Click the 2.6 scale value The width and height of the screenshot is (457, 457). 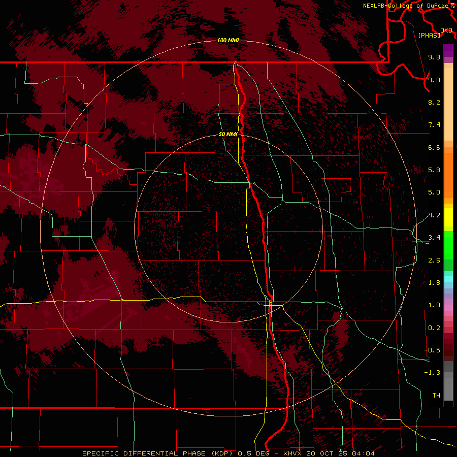(434, 260)
